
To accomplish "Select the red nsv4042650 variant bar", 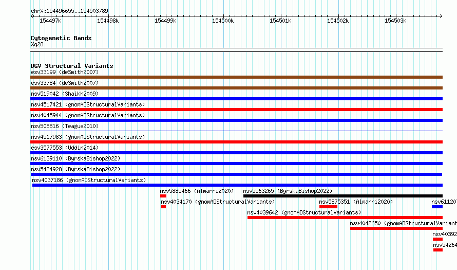I will [x=396, y=228].
